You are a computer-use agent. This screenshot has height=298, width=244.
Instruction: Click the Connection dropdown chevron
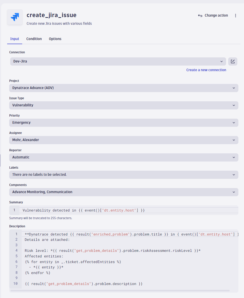coord(221,61)
